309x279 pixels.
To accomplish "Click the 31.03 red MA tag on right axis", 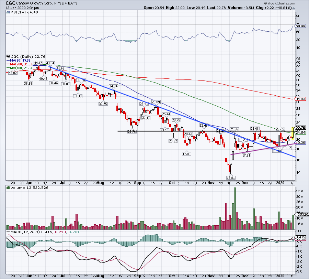I will click(x=300, y=99).
